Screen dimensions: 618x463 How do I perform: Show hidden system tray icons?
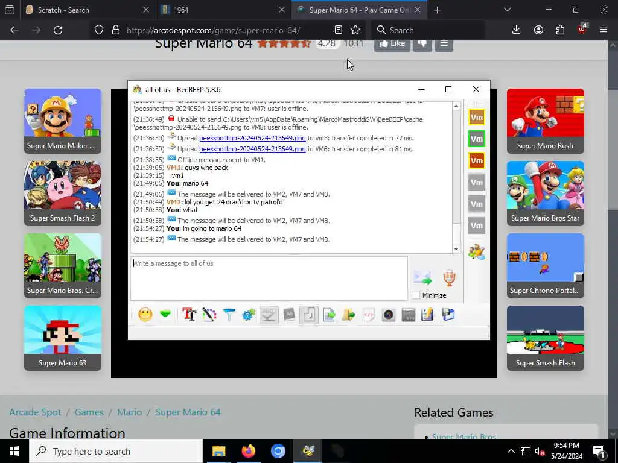511,451
